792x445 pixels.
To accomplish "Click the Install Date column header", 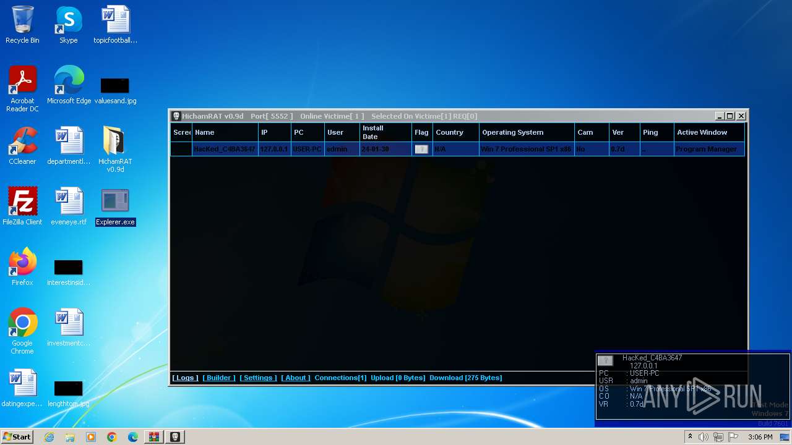I will (x=385, y=132).
